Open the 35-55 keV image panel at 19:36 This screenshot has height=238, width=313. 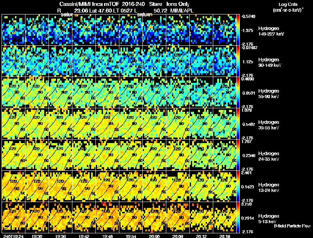61,123
